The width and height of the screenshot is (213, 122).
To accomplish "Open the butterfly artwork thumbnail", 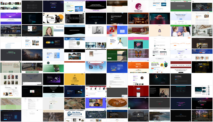I will pyautogui.click(x=138, y=55).
